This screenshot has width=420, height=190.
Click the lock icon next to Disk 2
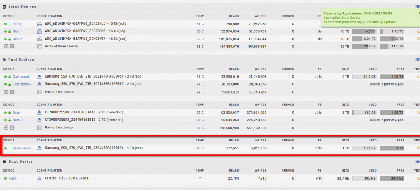click(x=10, y=39)
